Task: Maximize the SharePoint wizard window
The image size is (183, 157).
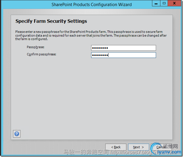Action: pos(164,3)
